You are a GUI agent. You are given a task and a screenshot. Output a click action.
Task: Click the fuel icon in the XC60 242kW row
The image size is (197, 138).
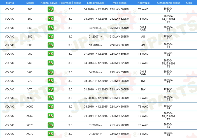pos(50,116)
